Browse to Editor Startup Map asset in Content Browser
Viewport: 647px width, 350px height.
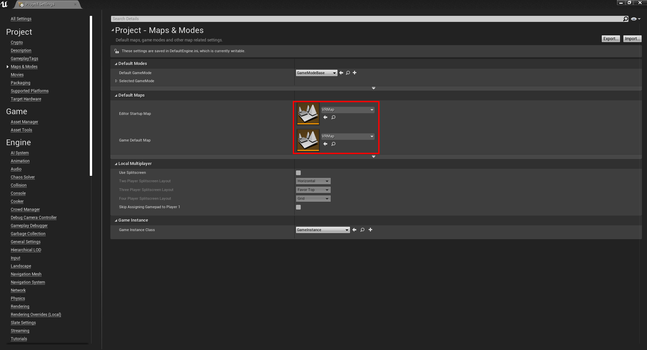click(333, 117)
